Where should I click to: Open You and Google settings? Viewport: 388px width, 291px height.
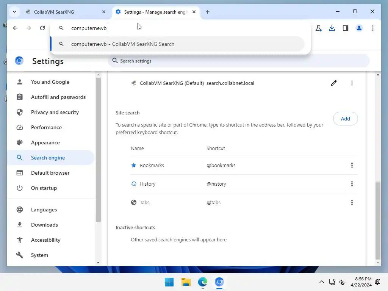pyautogui.click(x=50, y=82)
